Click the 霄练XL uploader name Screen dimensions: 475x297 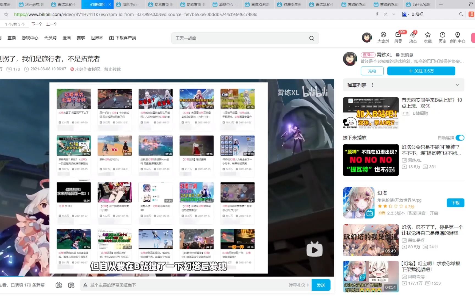(x=384, y=55)
